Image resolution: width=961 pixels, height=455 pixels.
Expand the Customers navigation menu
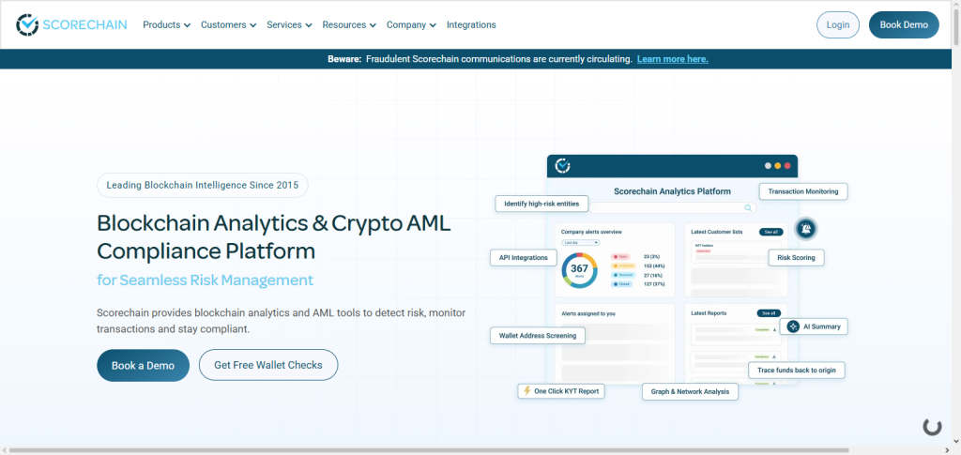pyautogui.click(x=229, y=25)
